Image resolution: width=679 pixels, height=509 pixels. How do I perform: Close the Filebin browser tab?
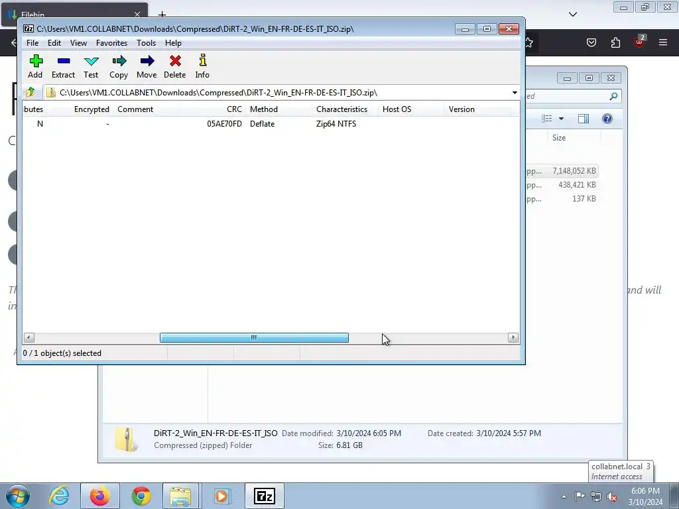137,15
